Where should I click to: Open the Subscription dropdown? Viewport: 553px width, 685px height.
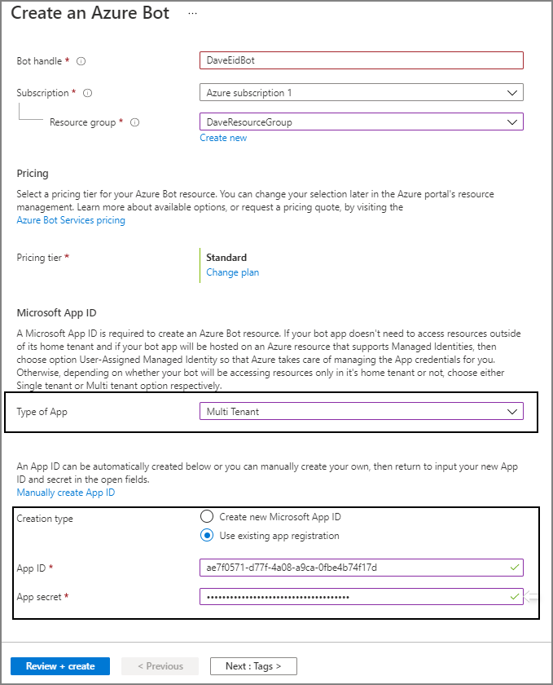coord(512,91)
